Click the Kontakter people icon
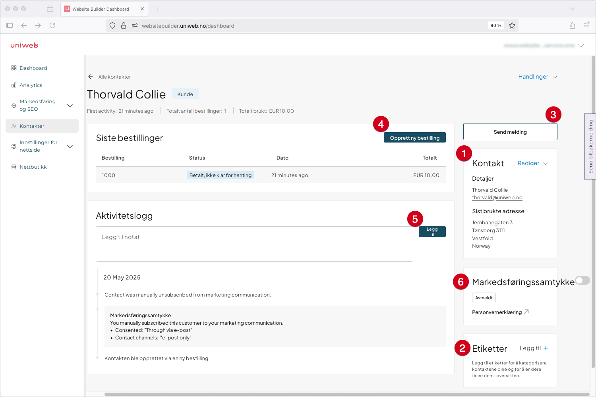 14,126
